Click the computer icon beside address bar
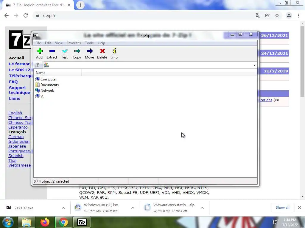The width and height of the screenshot is (305, 228). [46, 65]
